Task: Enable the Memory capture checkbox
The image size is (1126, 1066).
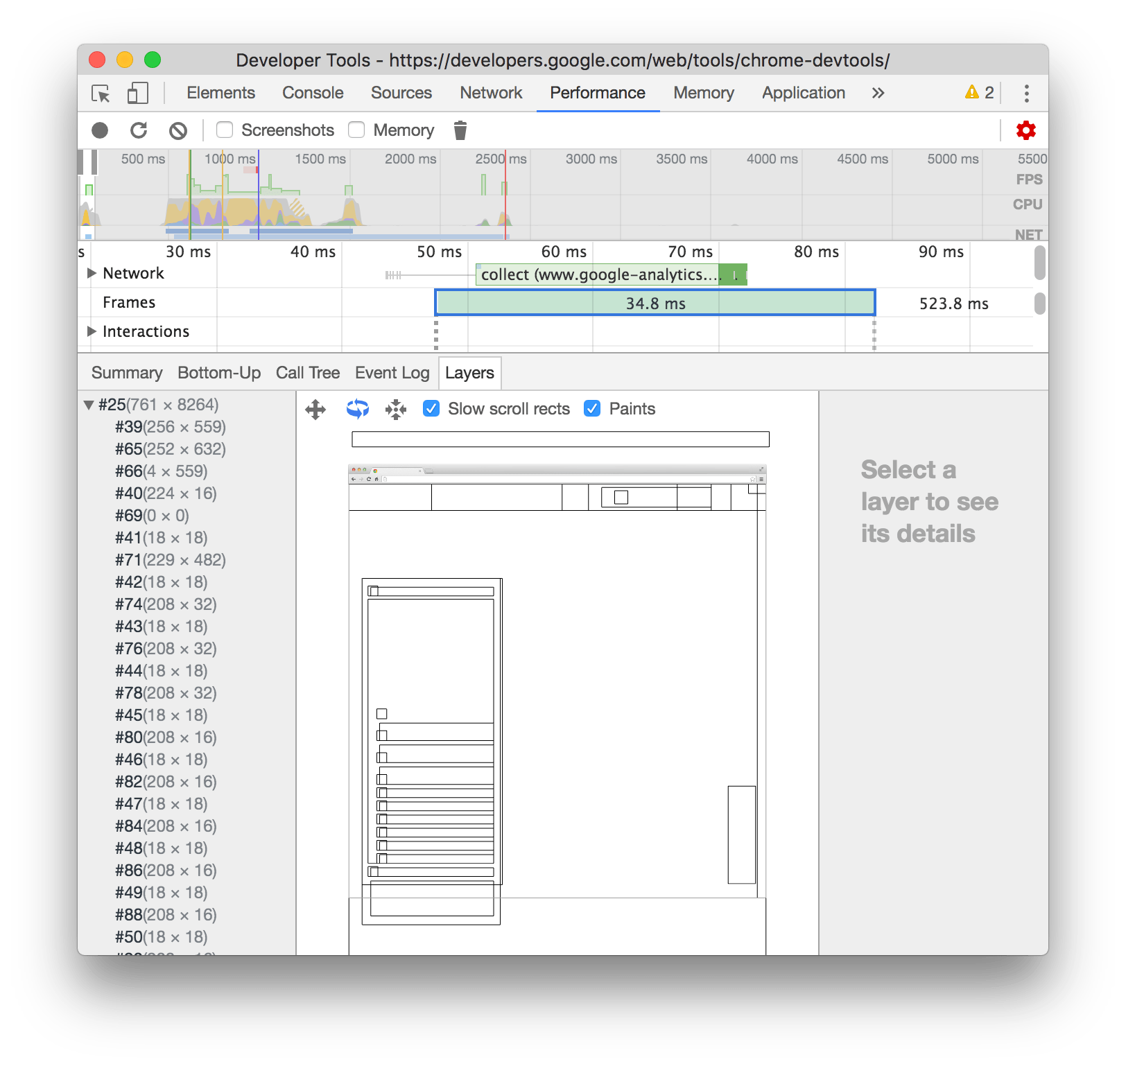Action: [356, 130]
